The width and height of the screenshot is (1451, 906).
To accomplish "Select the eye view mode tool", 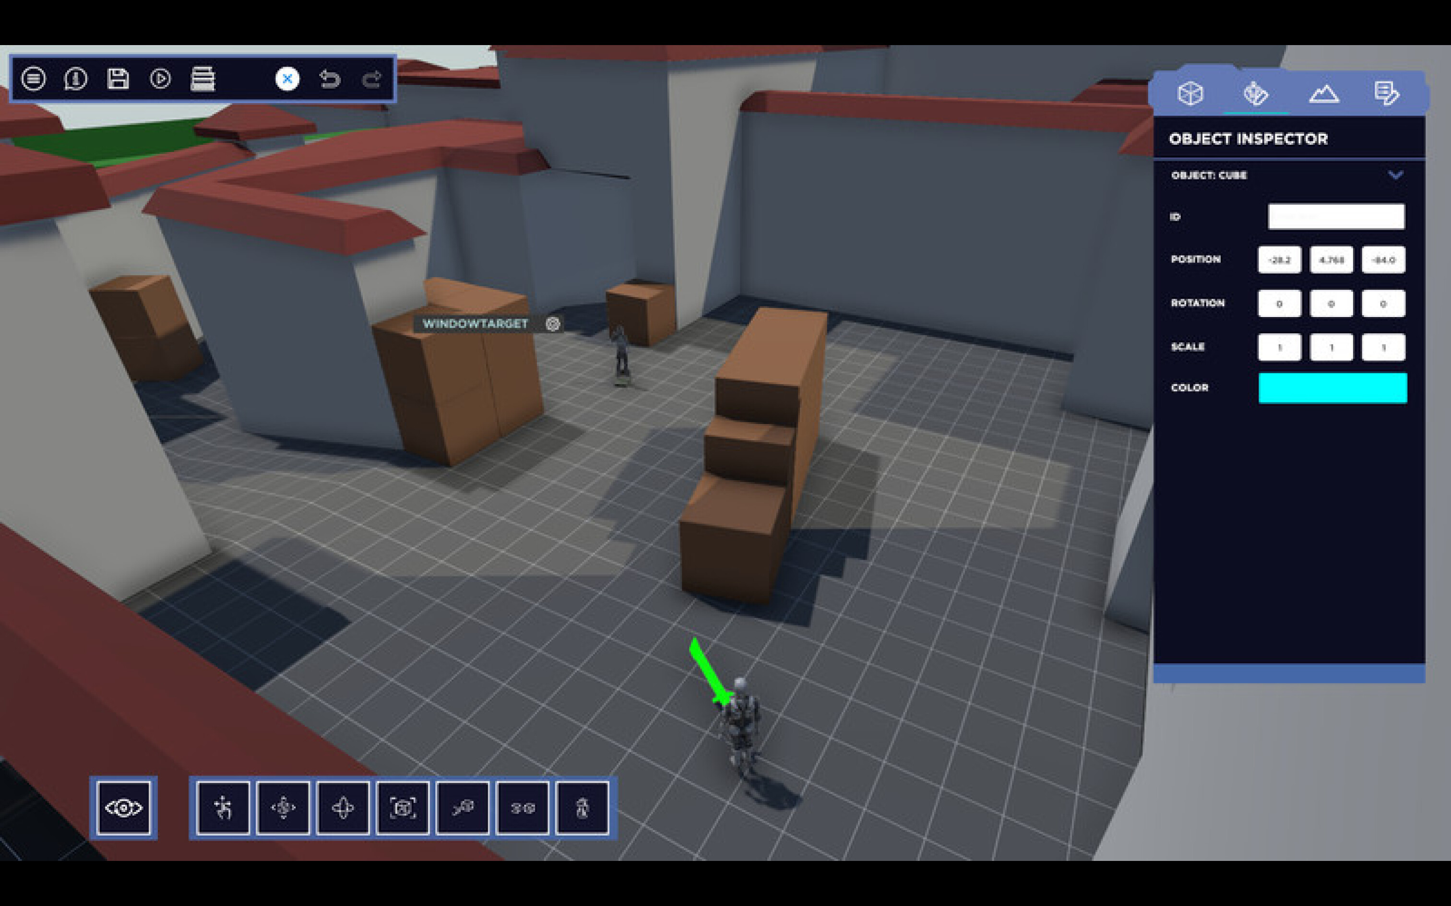I will click(124, 807).
